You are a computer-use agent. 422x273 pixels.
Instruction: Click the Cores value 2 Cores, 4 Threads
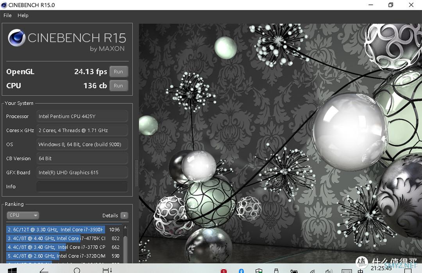82,130
